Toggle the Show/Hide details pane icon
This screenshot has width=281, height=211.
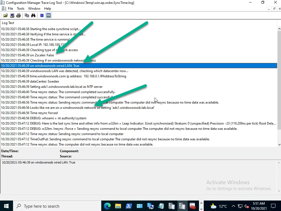pyautogui.click(x=49, y=15)
